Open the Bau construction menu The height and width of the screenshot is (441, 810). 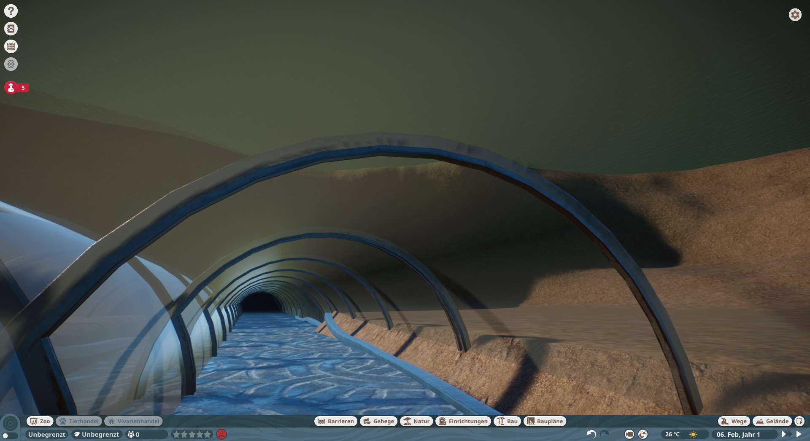tap(507, 421)
